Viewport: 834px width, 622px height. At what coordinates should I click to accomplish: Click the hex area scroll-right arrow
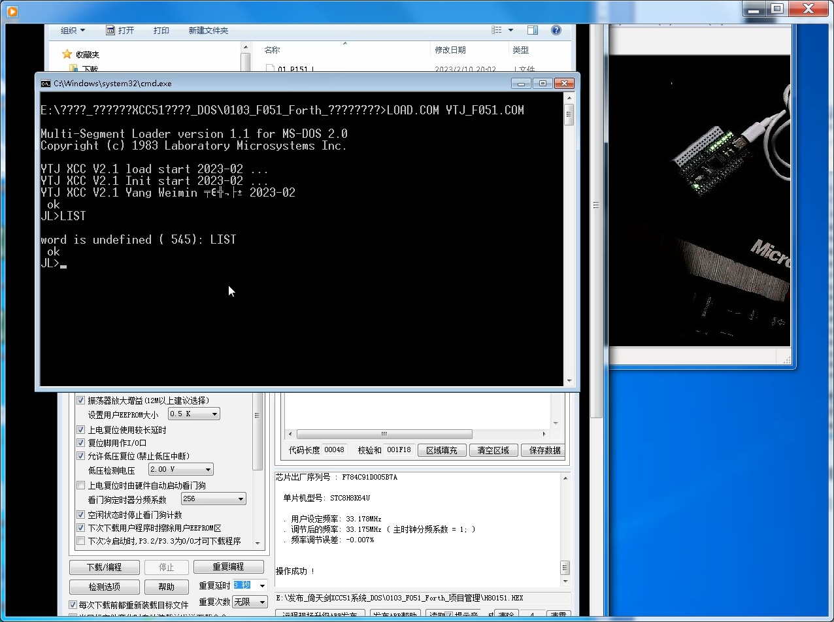coord(544,434)
